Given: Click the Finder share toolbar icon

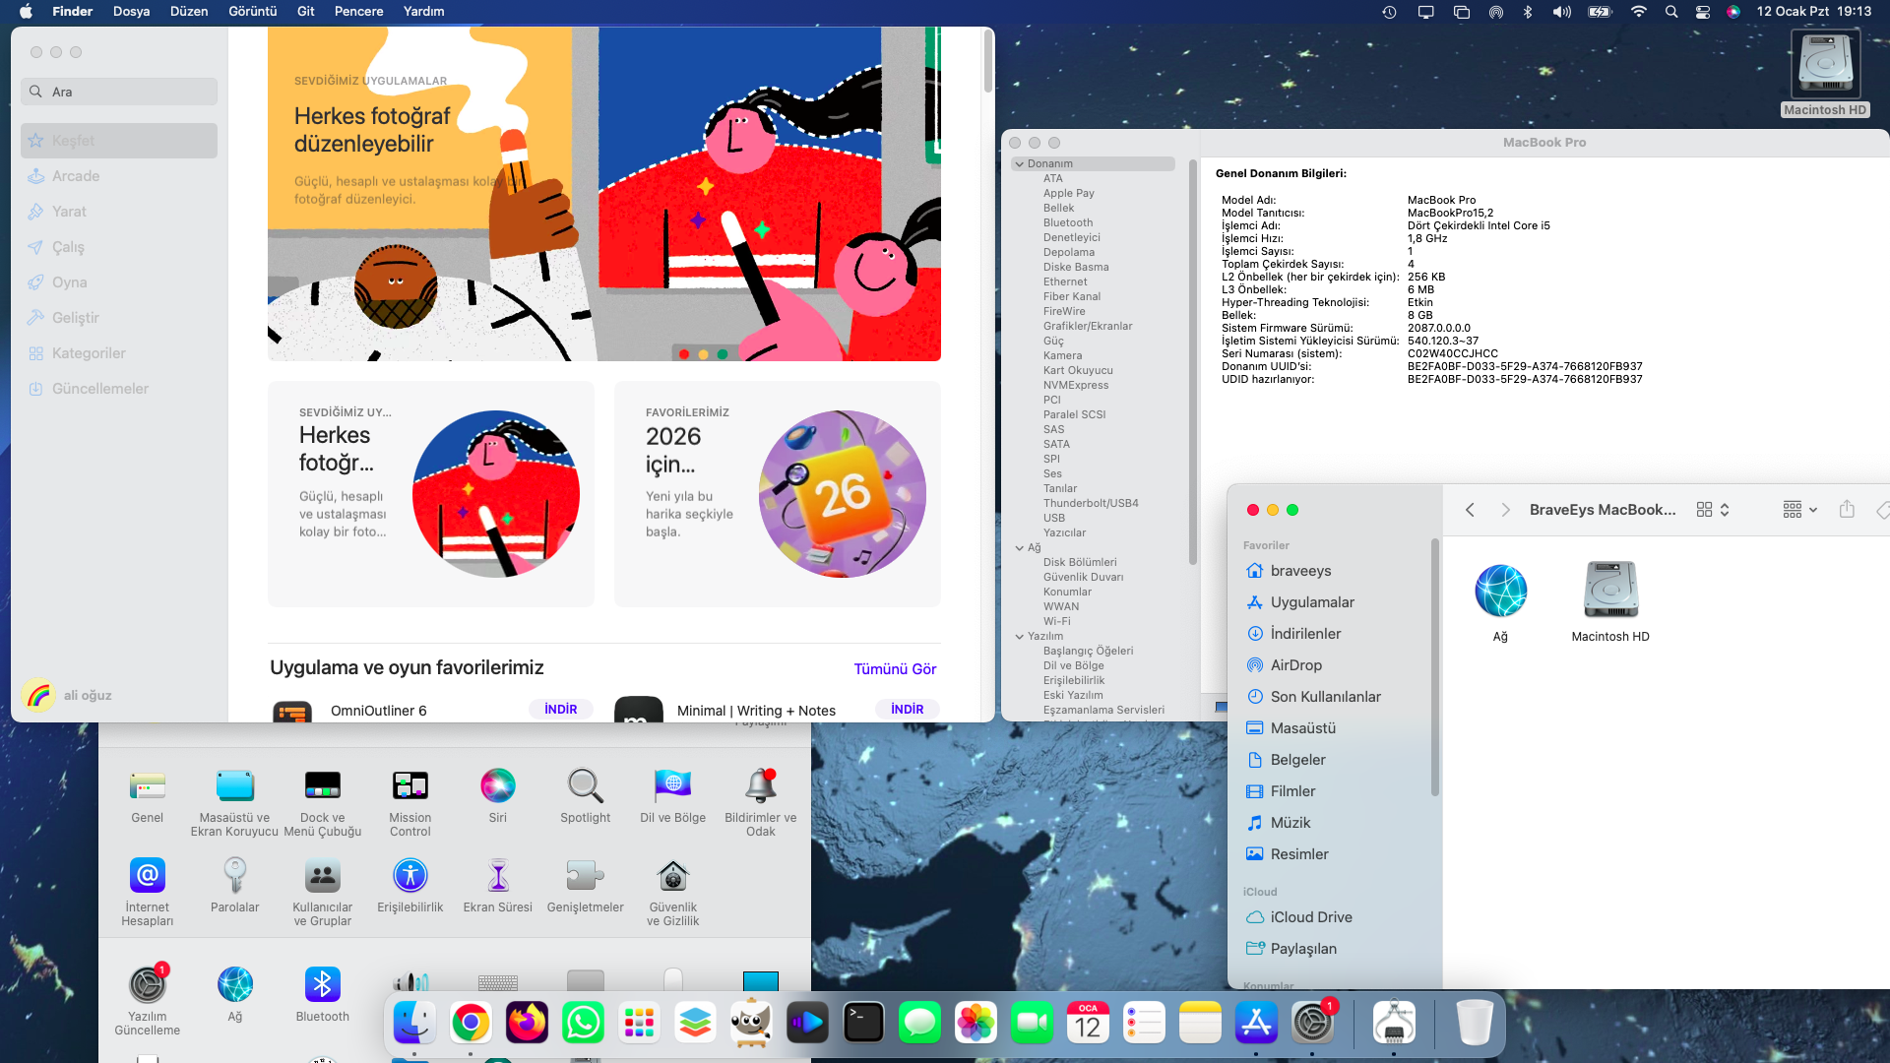Looking at the screenshot, I should tap(1847, 510).
